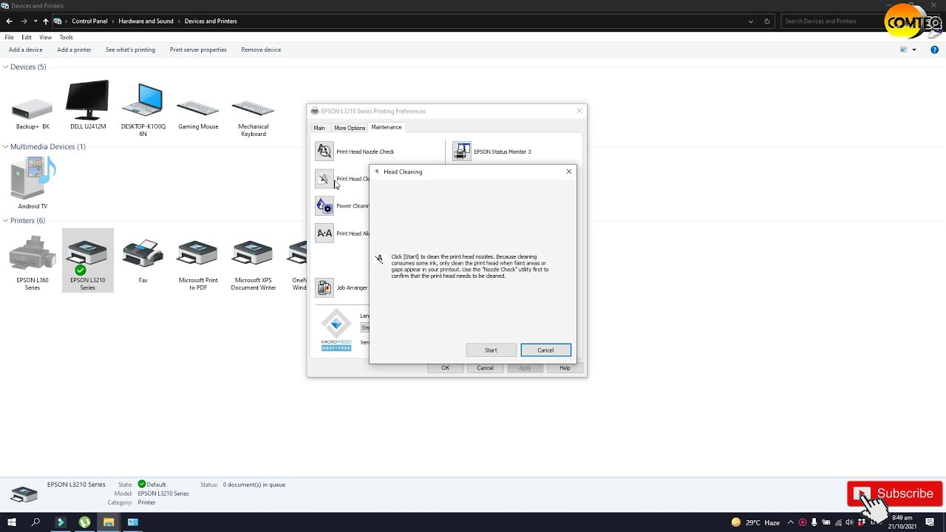Navigate to Control Panel breadcrumb
This screenshot has height=532, width=946.
[89, 21]
